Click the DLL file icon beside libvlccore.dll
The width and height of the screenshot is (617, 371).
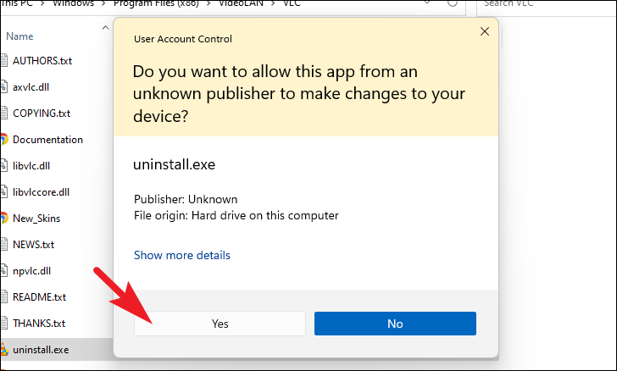[x=3, y=192]
